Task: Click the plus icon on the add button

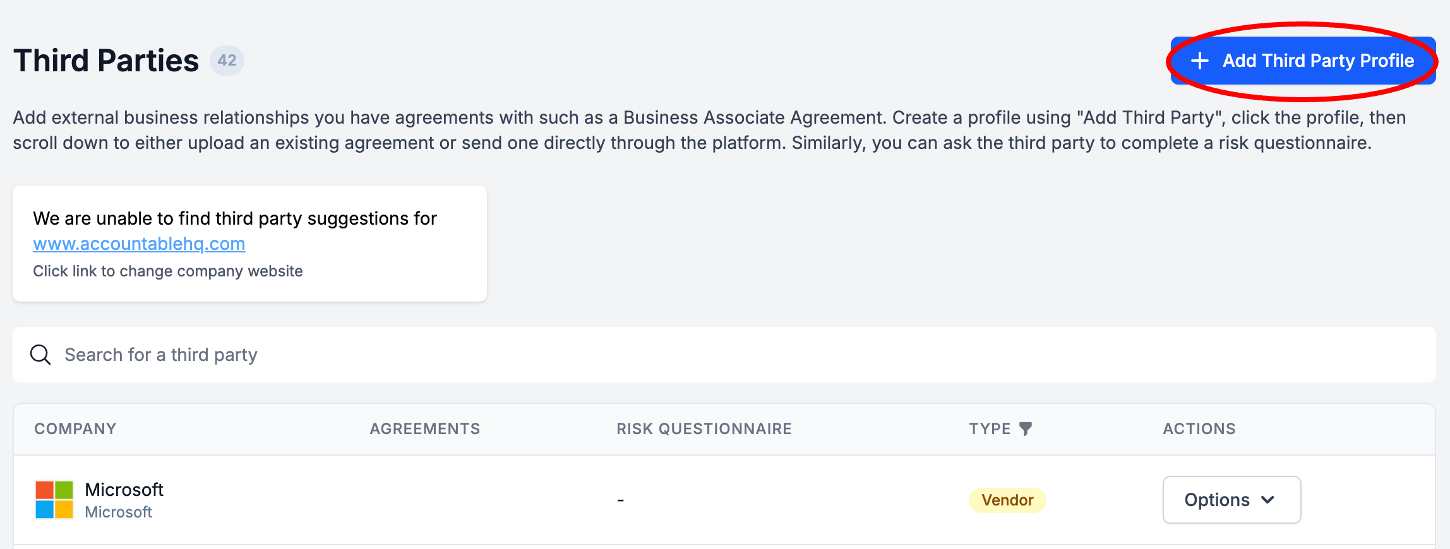Action: (x=1199, y=61)
